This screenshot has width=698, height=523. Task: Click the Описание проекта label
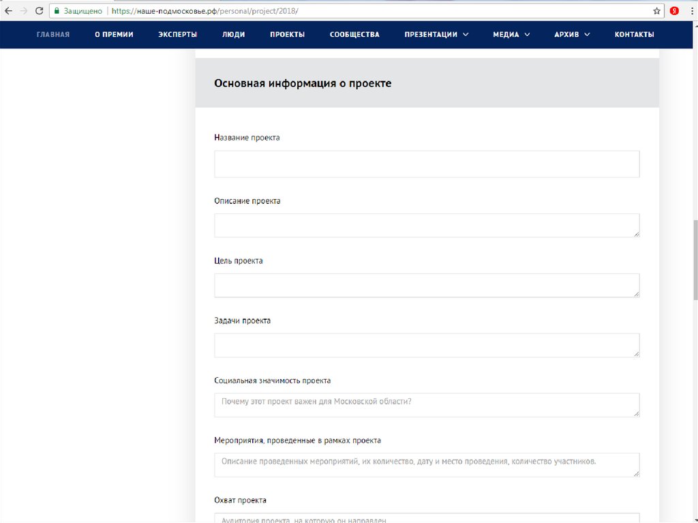pyautogui.click(x=247, y=201)
